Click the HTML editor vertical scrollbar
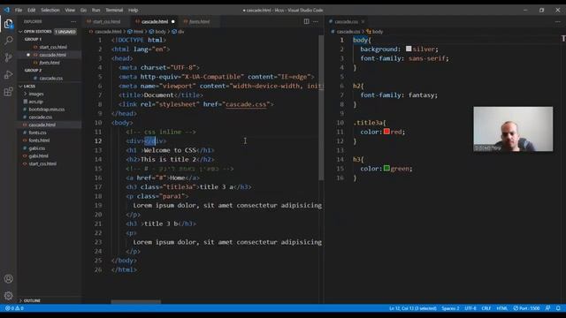The image size is (566, 318). [321, 108]
